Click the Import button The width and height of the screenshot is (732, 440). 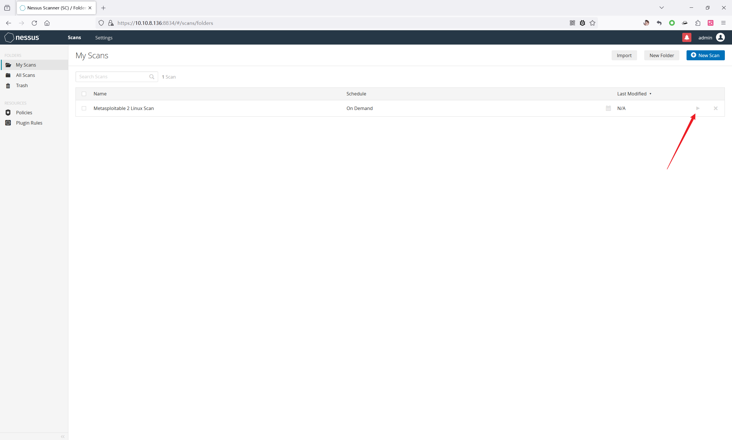coord(624,55)
